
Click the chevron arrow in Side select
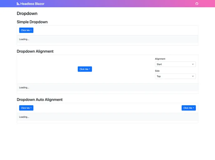193,76
